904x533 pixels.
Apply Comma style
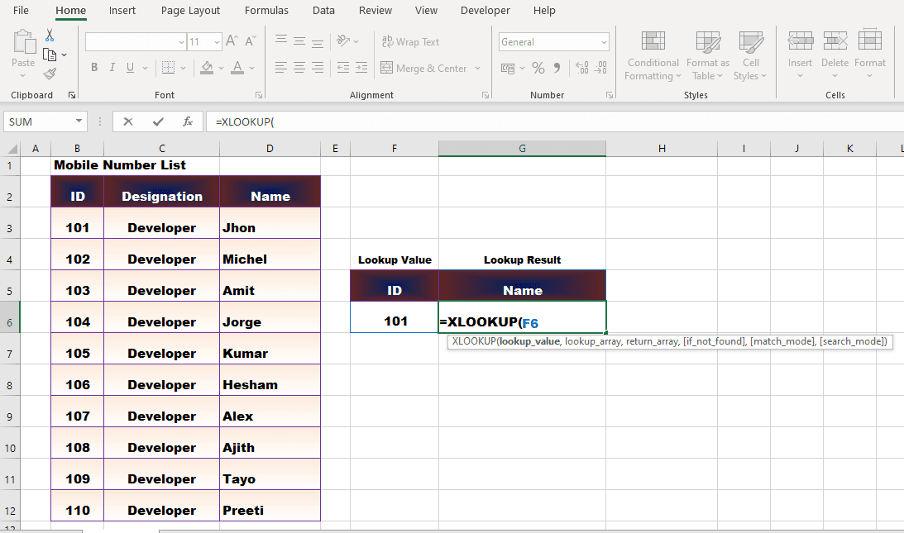557,68
